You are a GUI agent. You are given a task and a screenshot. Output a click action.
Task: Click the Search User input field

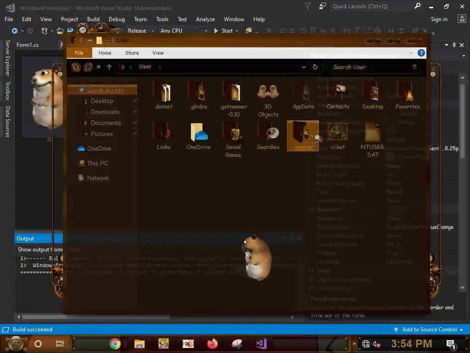372,67
